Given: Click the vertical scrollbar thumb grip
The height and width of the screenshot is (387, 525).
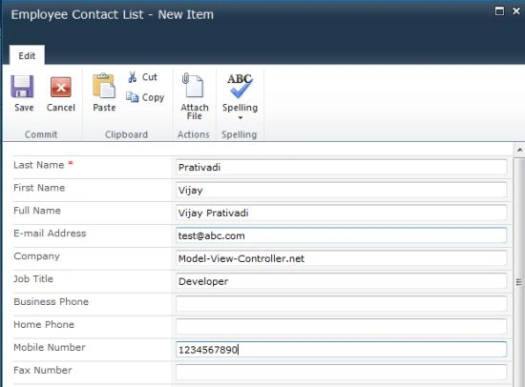Looking at the screenshot, I should coord(519,282).
